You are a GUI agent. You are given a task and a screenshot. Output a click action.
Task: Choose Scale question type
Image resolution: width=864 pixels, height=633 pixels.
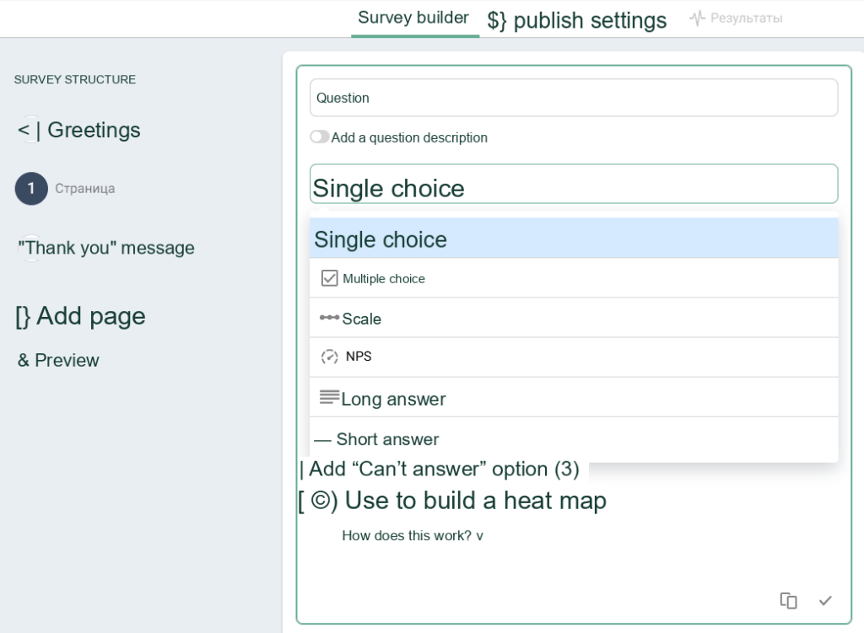coord(574,318)
